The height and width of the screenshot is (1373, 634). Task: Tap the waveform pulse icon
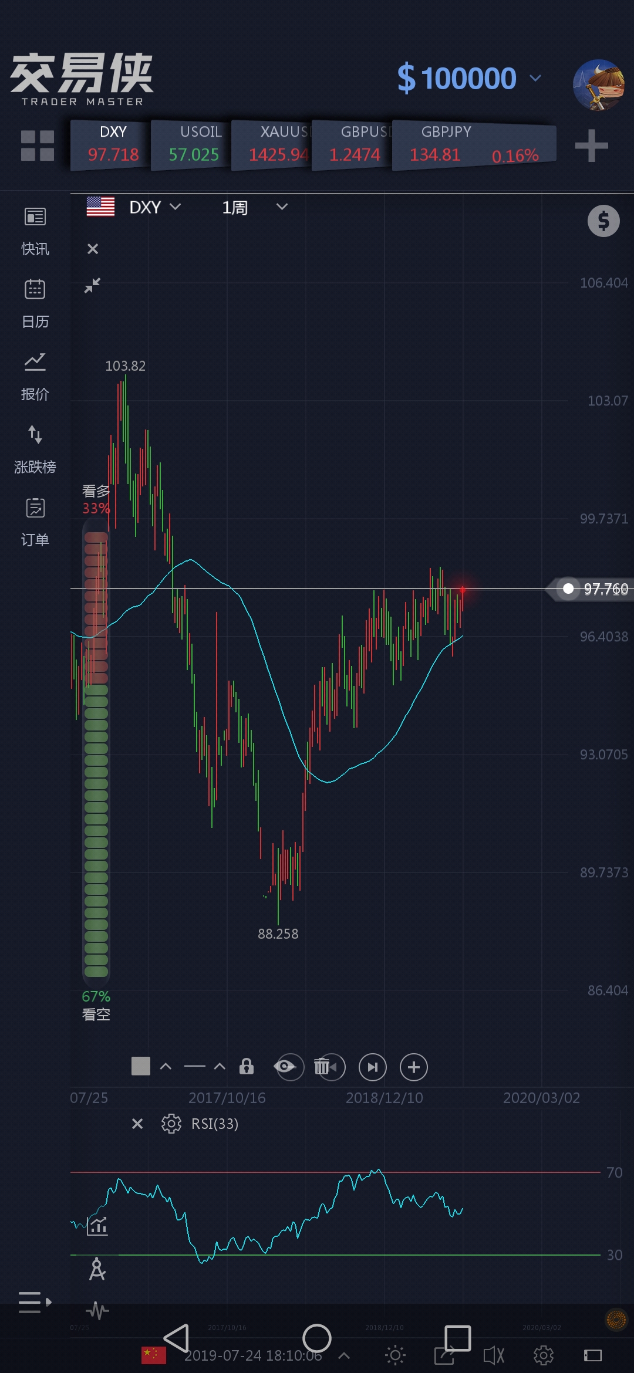97,1310
